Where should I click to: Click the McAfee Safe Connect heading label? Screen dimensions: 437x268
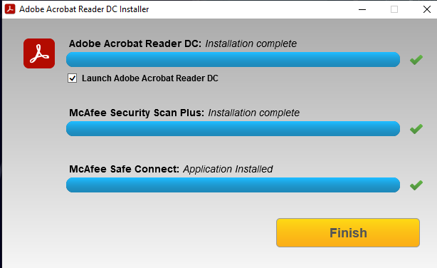pyautogui.click(x=124, y=169)
